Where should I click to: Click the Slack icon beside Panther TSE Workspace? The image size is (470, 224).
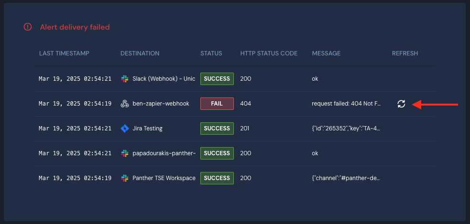pos(125,178)
